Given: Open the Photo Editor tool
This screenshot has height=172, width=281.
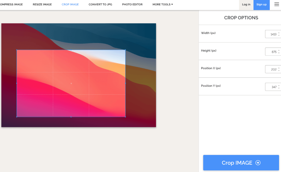Looking at the screenshot, I should point(132,4).
